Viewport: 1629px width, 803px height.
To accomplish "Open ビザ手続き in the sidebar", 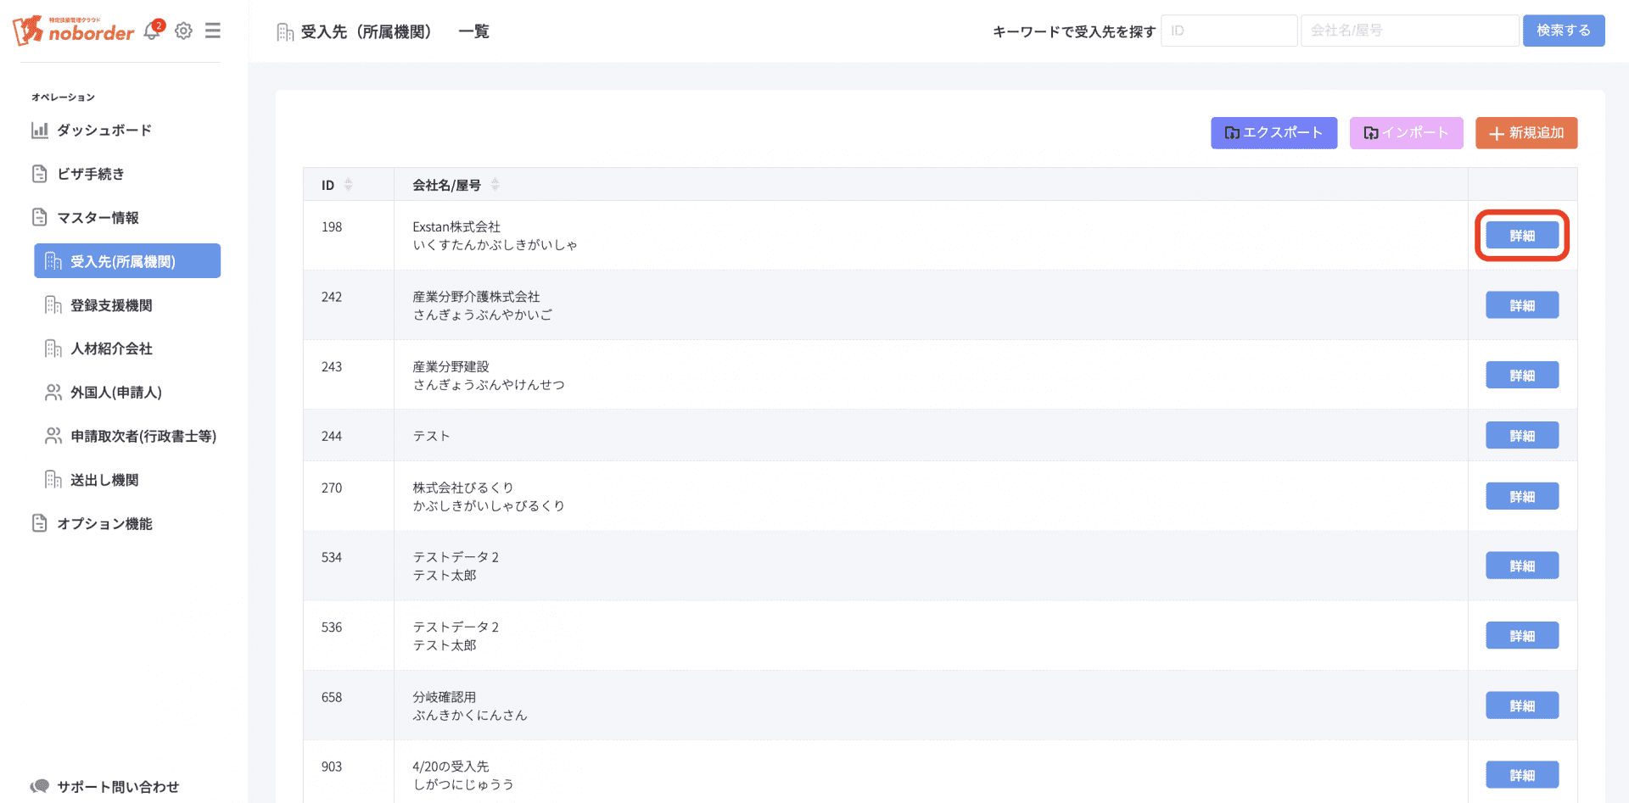I will pos(91,174).
